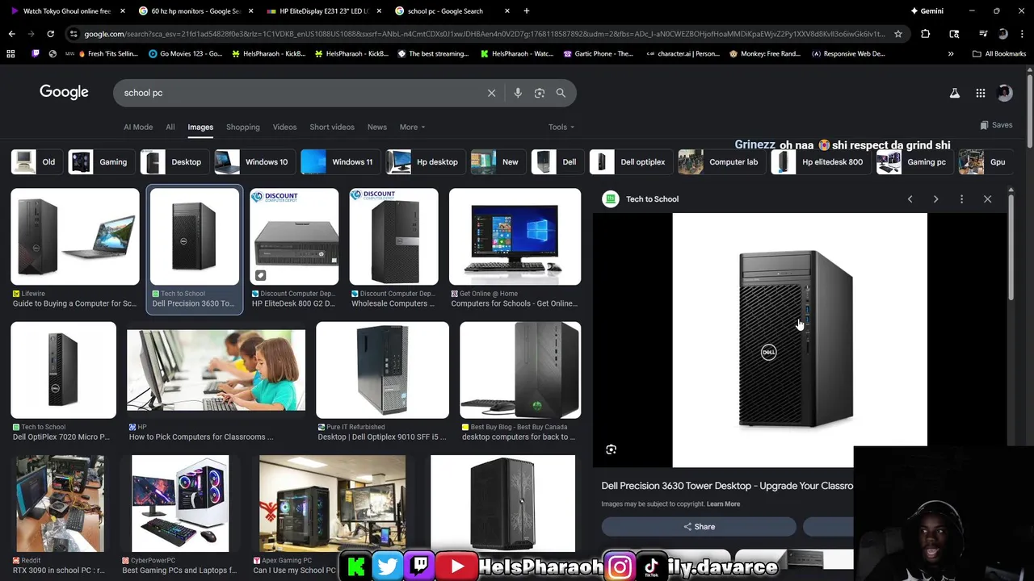Open the Tools dropdown
This screenshot has height=581, width=1034.
(x=561, y=127)
